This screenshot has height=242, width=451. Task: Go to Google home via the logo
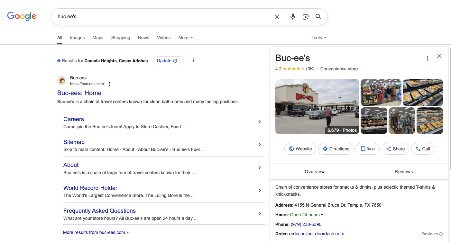[22, 16]
